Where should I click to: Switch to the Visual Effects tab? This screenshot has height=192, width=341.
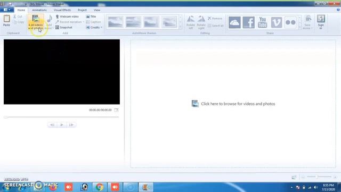62,10
